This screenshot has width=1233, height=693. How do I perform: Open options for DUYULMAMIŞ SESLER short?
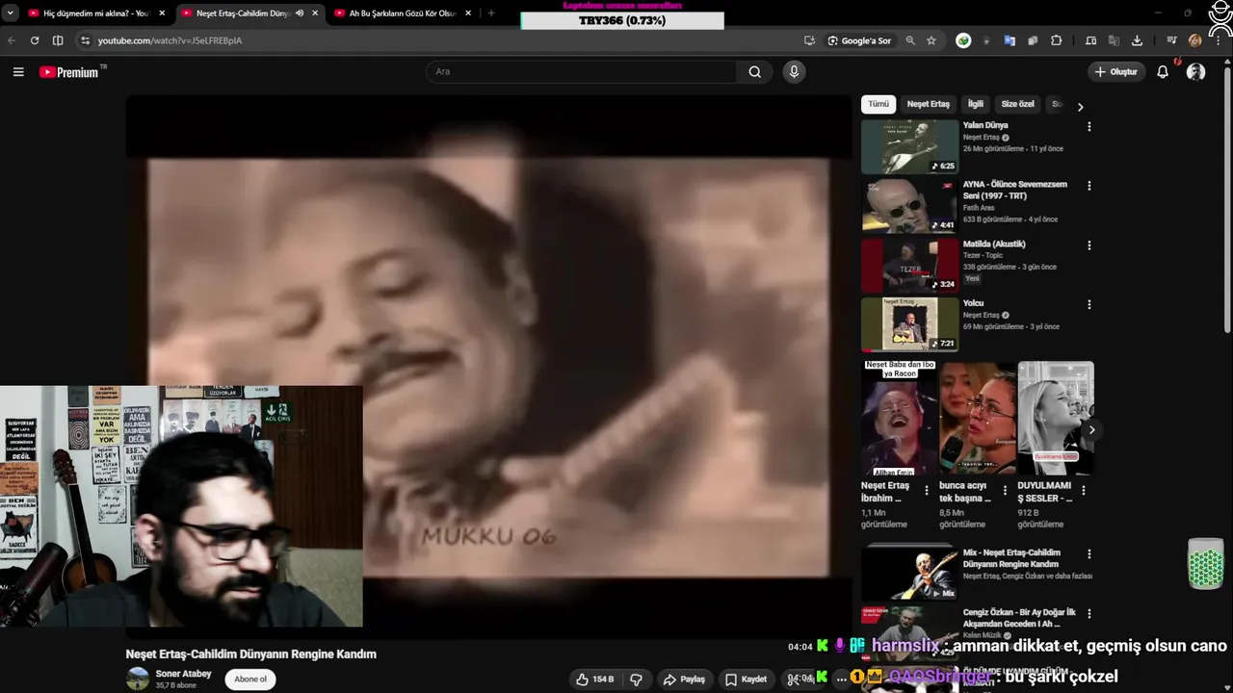tap(1084, 490)
